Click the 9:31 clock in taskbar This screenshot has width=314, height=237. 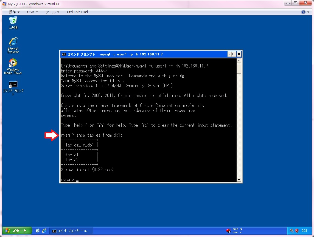point(304,231)
